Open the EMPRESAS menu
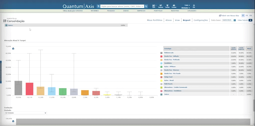Screen dimensions: 255x126 pyautogui.click(x=141, y=11)
